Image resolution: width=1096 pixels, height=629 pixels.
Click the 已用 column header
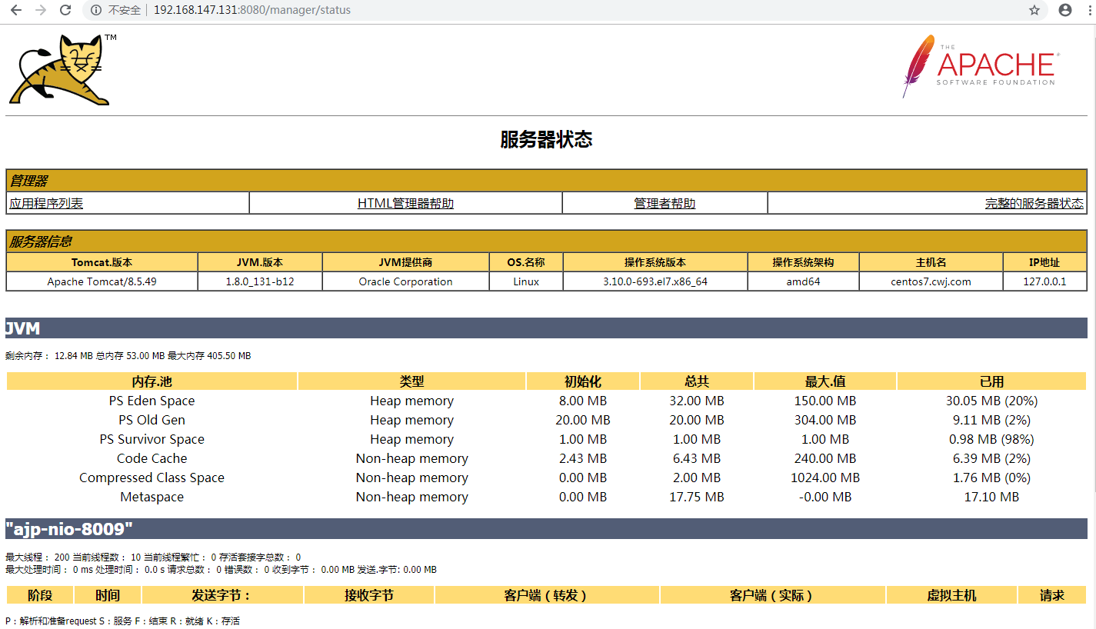[x=991, y=381]
